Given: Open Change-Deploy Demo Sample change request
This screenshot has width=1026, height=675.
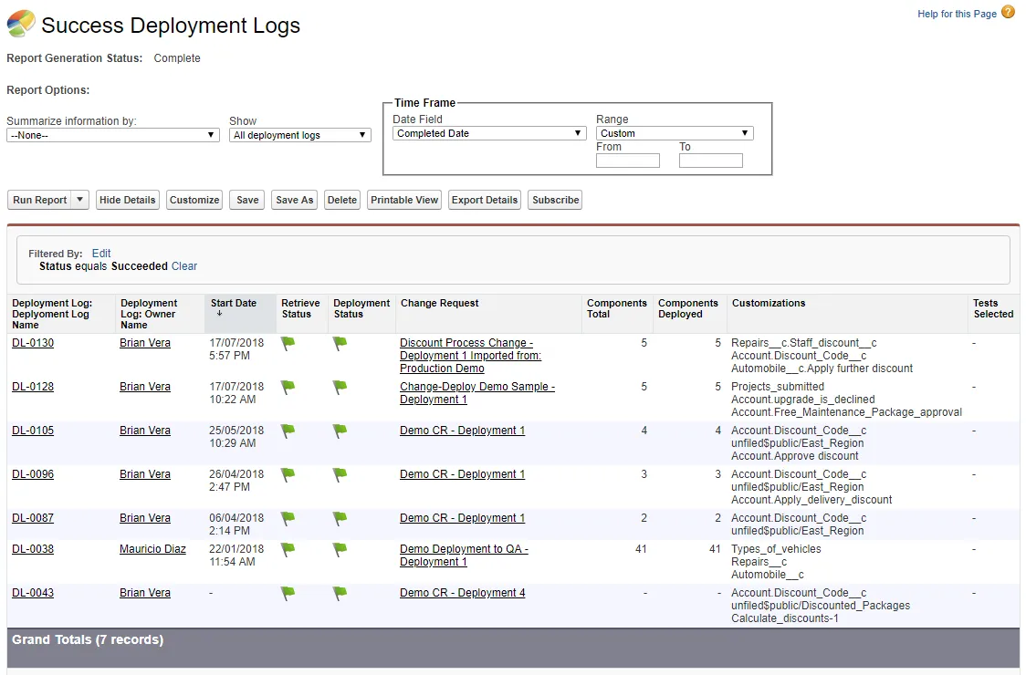Looking at the screenshot, I should point(477,393).
